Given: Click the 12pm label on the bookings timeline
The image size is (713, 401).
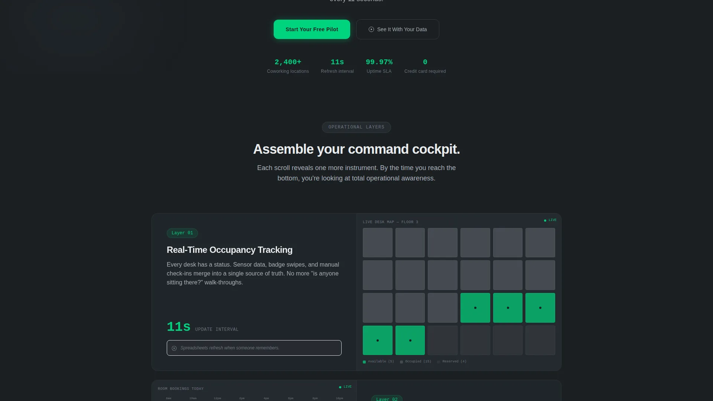Looking at the screenshot, I should tap(217, 398).
